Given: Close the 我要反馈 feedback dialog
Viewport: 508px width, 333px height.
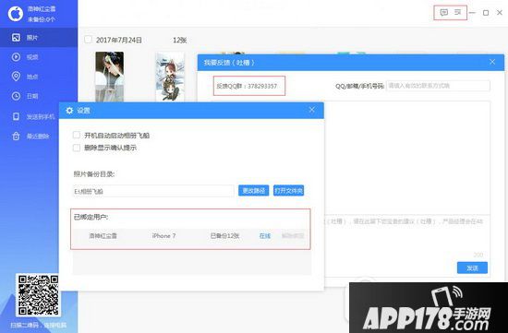Looking at the screenshot, I should [x=492, y=62].
